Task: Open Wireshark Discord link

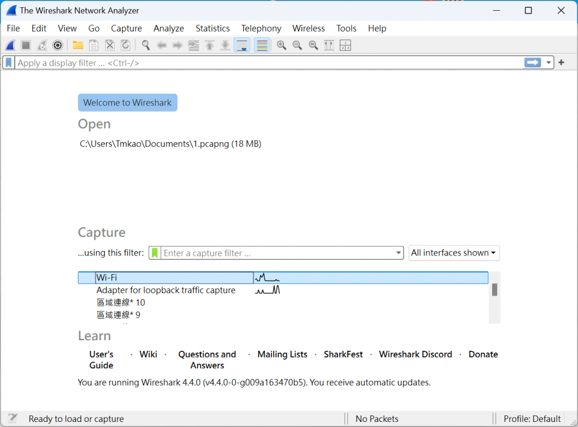Action: [x=415, y=354]
